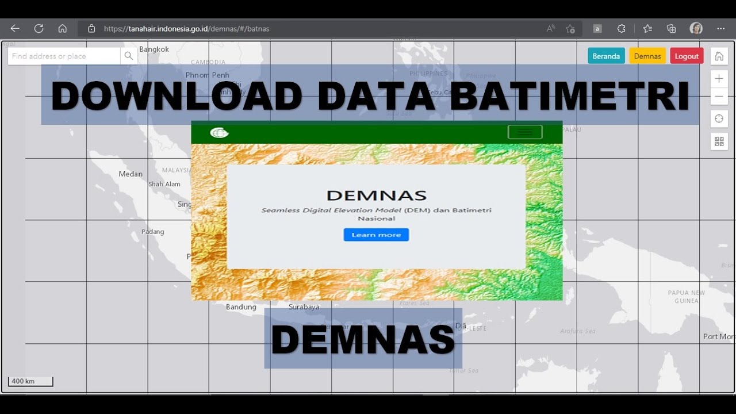The height and width of the screenshot is (414, 736).
Task: Select the Shah Alam map label
Action: click(164, 184)
